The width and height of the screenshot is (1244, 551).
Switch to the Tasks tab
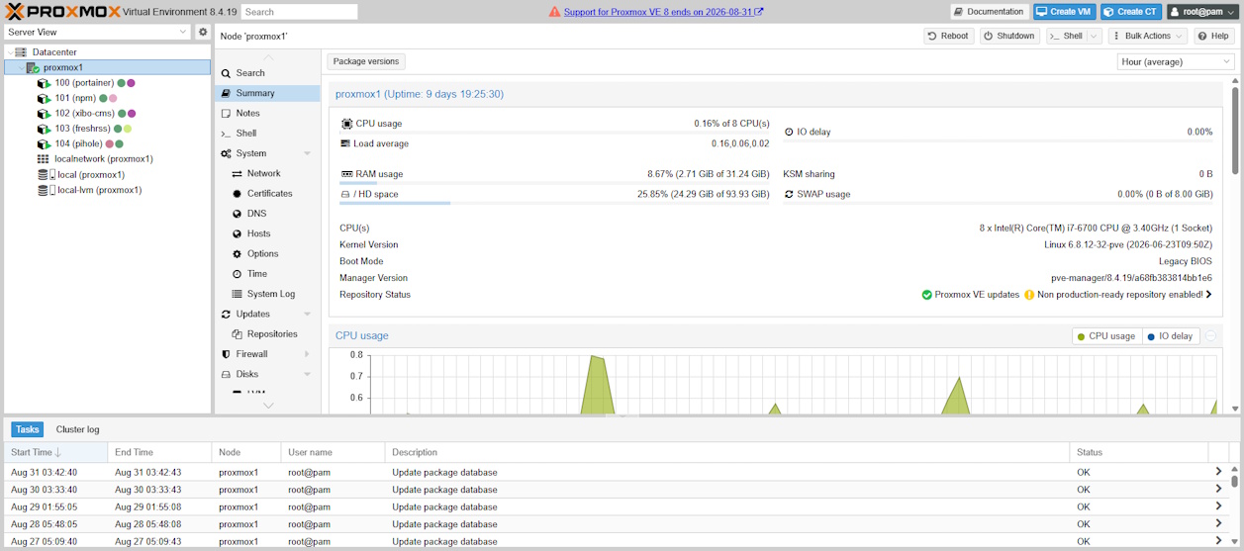click(x=28, y=429)
